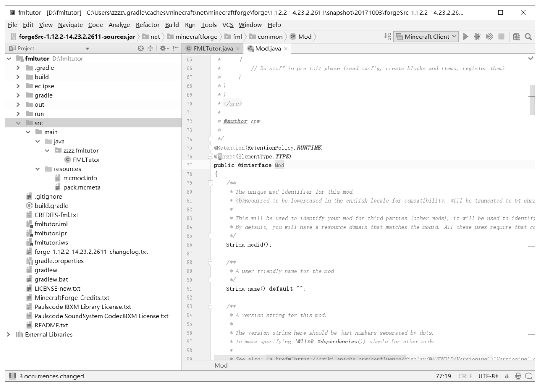Expand the eclipse folder
The height and width of the screenshot is (385, 539).
click(x=18, y=86)
